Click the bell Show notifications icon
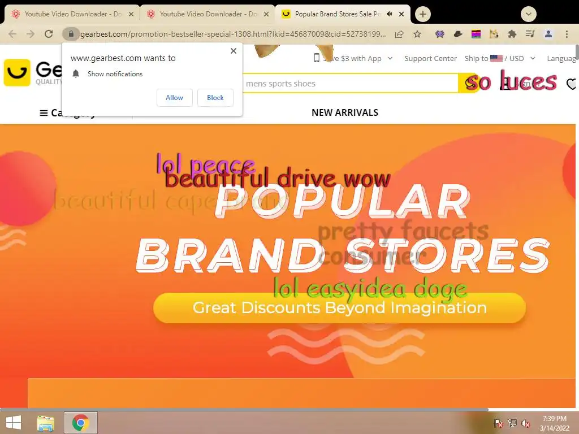The width and height of the screenshot is (579, 434). [76, 74]
